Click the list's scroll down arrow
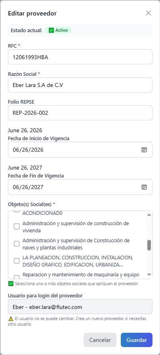 pyautogui.click(x=149, y=274)
